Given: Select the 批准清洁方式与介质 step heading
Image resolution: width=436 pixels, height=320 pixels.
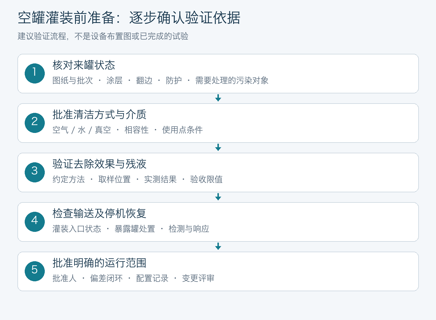Looking at the screenshot, I should click(99, 115).
